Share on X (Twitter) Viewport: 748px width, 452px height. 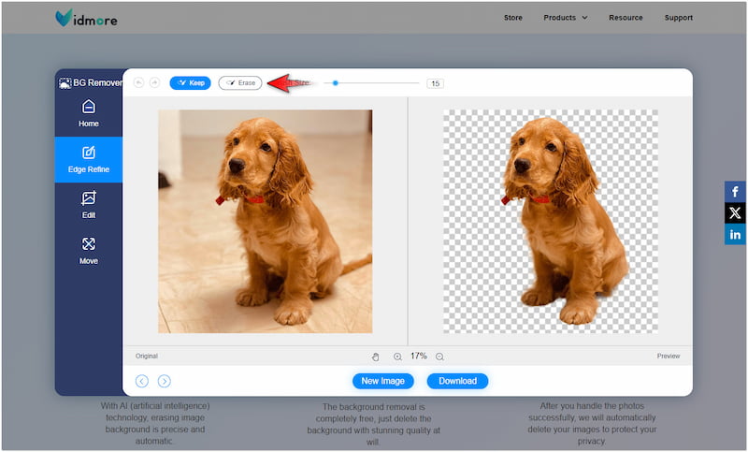point(735,213)
